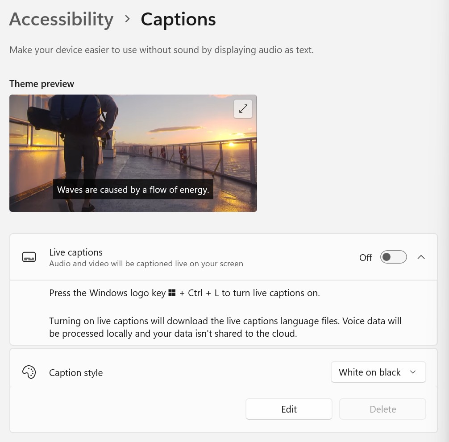Edit the current caption style
The width and height of the screenshot is (449, 442).
(x=289, y=409)
